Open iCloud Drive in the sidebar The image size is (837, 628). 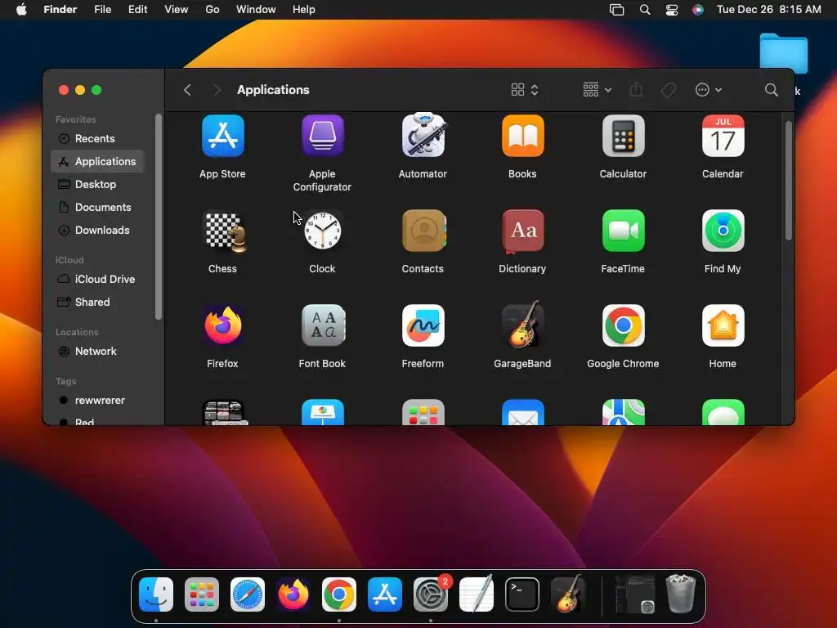97,280
